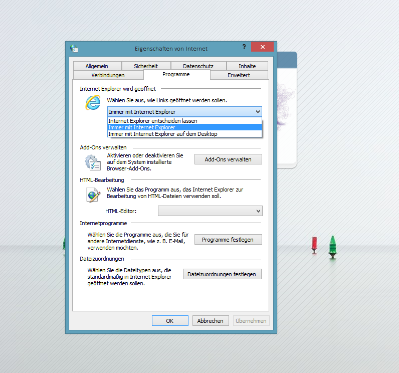Click the 'Internetprogramme' section heading
Viewport: 399px width, 373px height.
(x=103, y=223)
